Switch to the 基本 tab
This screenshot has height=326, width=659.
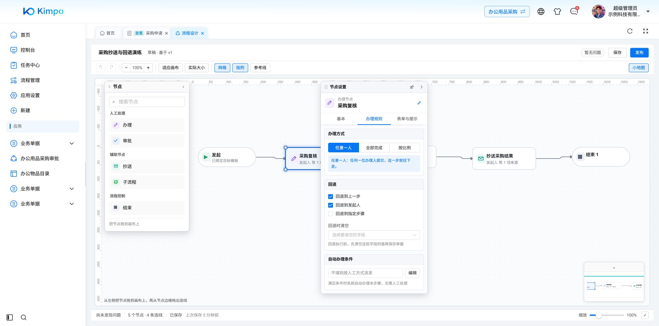(x=341, y=119)
